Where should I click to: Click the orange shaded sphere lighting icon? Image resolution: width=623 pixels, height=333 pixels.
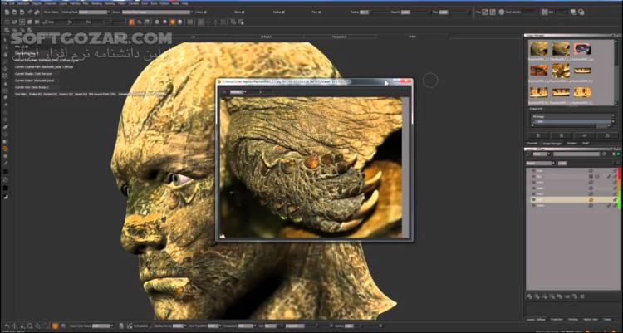(172, 22)
